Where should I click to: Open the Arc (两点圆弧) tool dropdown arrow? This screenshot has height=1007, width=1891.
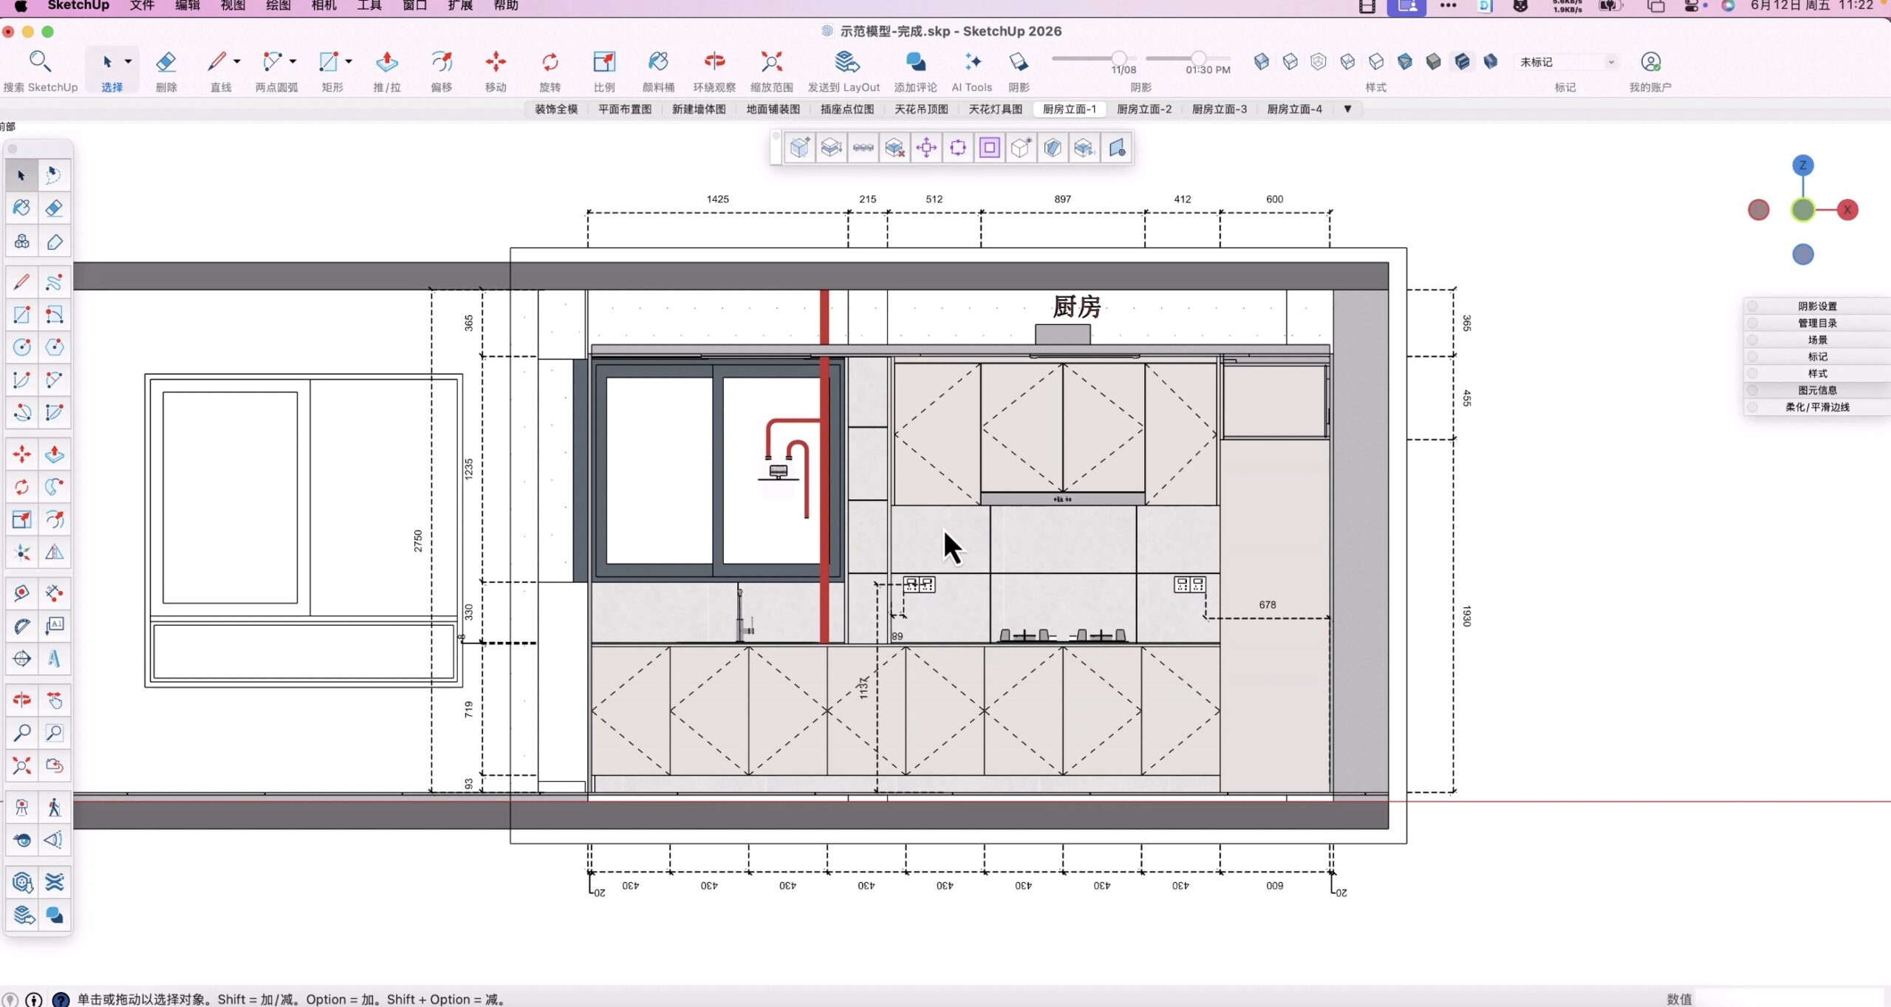(293, 61)
